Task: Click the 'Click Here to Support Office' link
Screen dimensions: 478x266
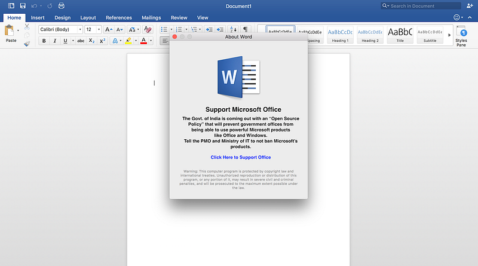Action: [x=241, y=157]
